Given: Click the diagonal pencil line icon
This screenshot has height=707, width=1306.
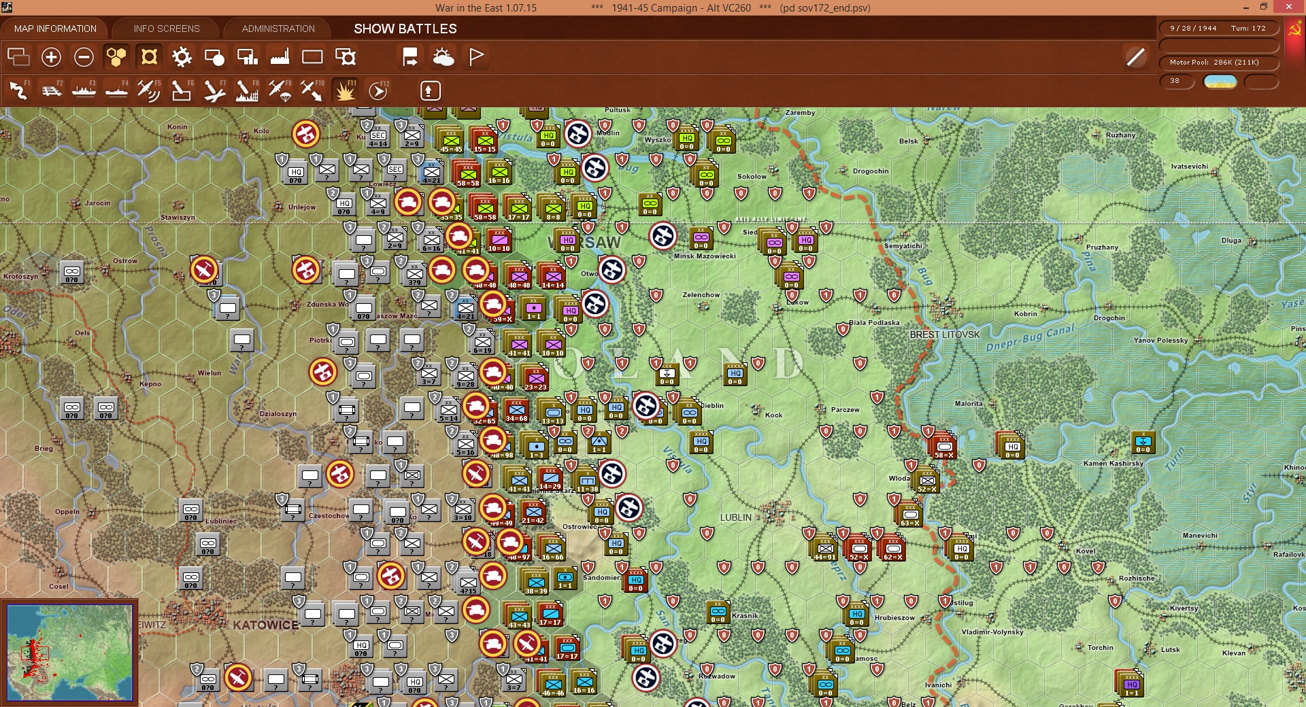Looking at the screenshot, I should coord(1135,57).
